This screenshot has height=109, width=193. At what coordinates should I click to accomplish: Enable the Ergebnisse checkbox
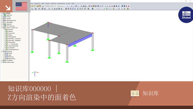click(x=3, y=15)
